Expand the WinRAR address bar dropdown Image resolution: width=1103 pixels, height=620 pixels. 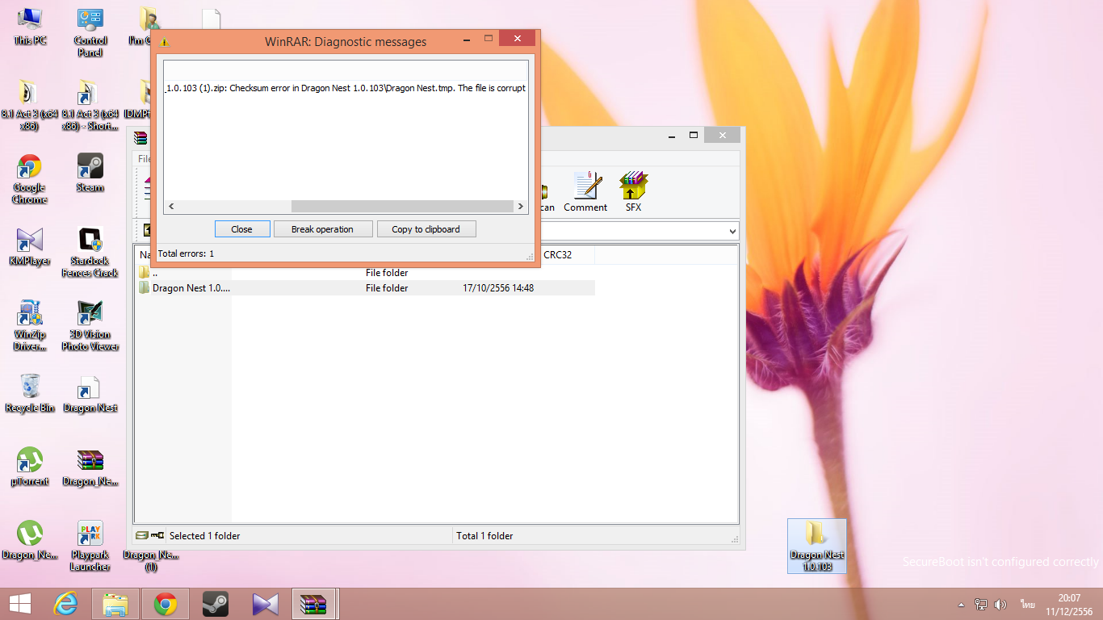[732, 232]
